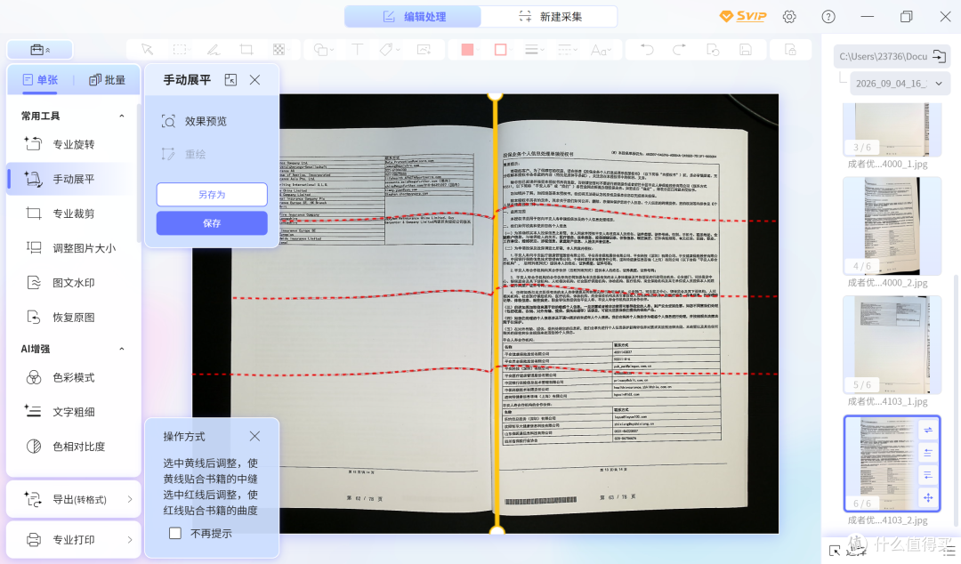
Task: Collapse the toolbox briefcase button
Action: click(x=40, y=50)
